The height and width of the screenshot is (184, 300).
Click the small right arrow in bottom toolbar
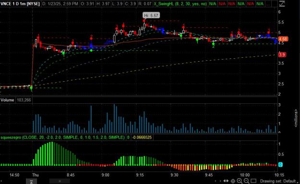[x=220, y=181]
